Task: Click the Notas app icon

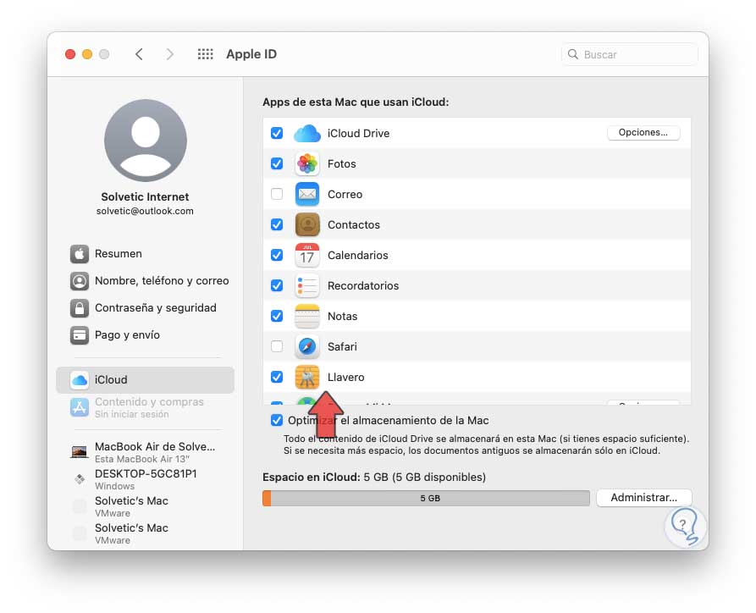Action: pos(307,316)
